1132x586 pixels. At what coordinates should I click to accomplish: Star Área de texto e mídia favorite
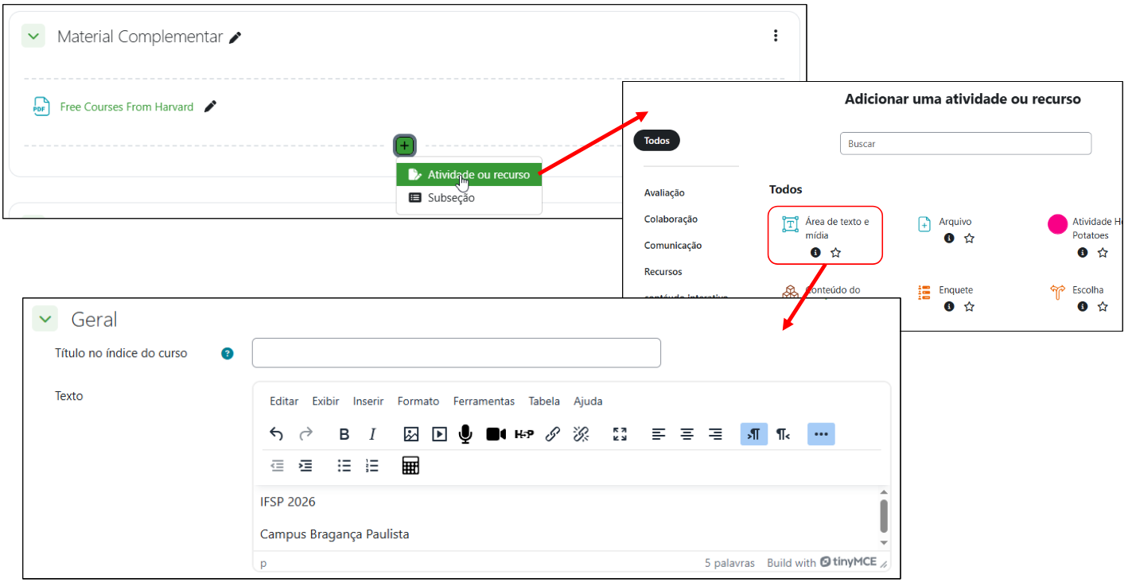(835, 253)
